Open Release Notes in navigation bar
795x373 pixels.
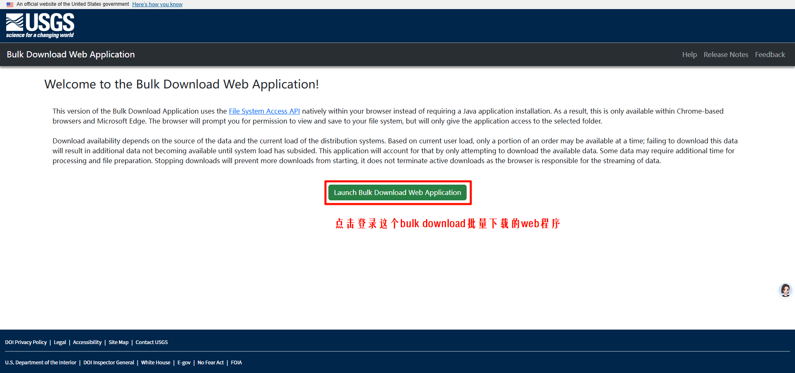726,55
